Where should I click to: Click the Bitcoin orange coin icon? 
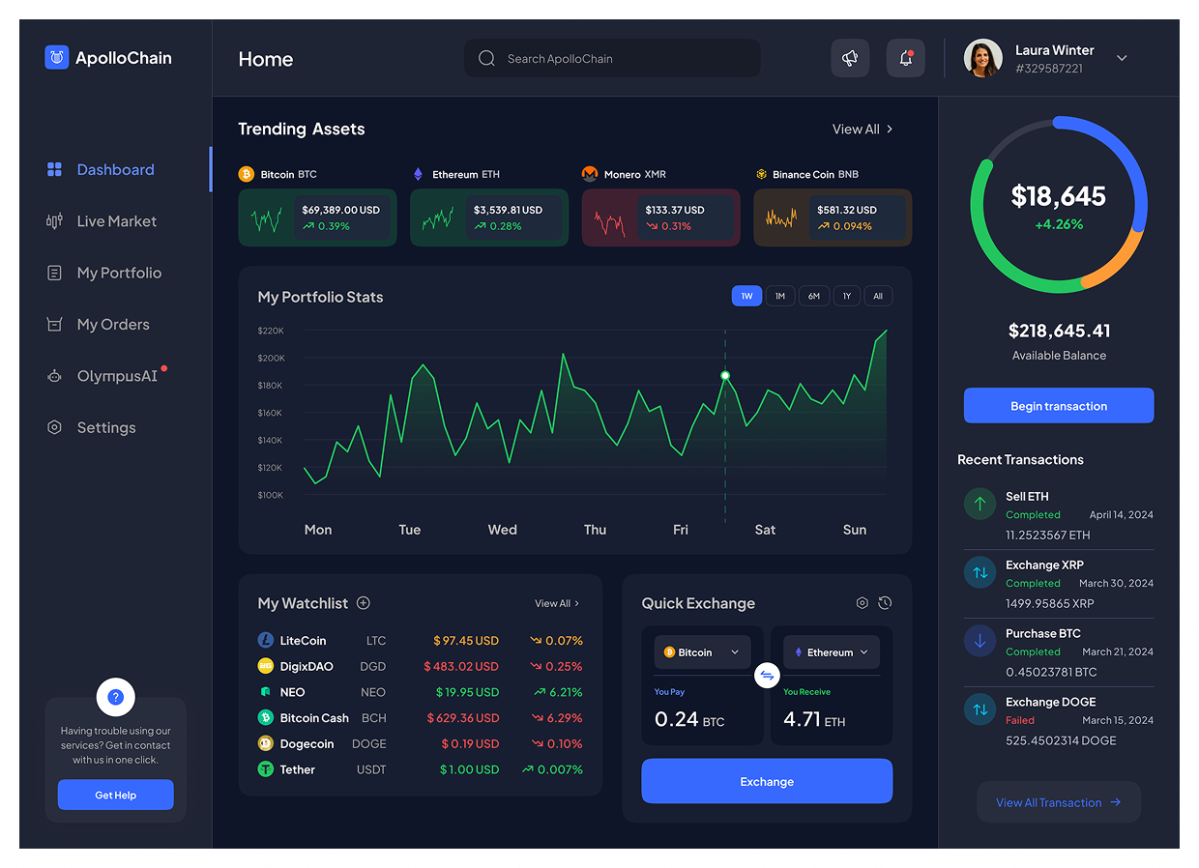[x=247, y=174]
